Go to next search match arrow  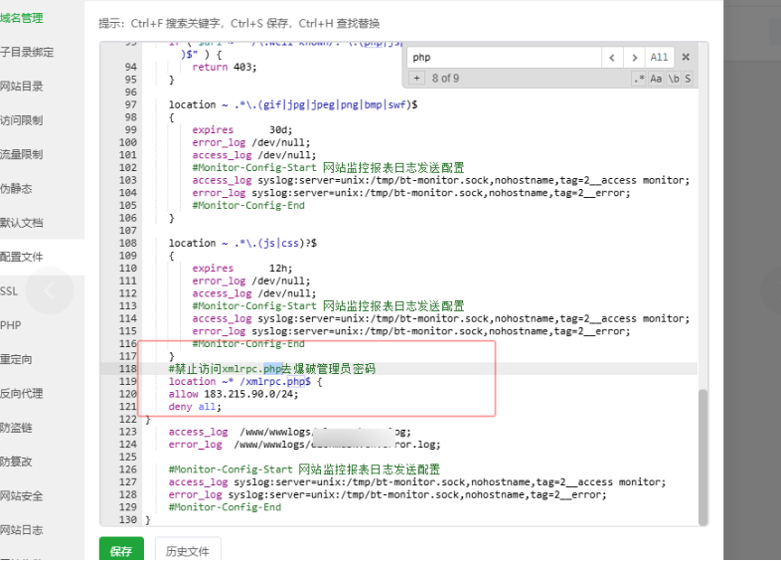pos(635,58)
